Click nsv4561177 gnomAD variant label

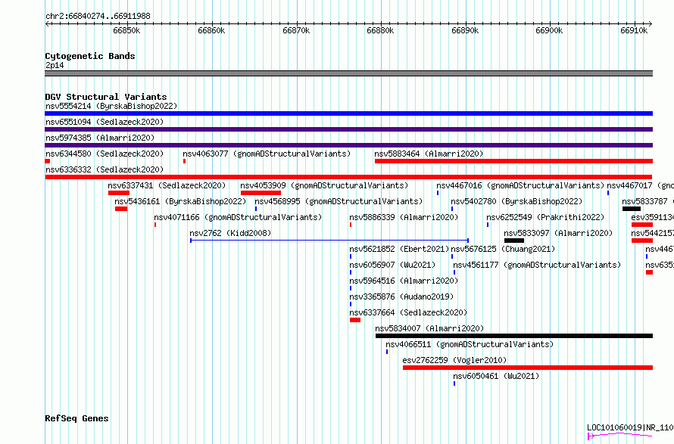point(537,265)
